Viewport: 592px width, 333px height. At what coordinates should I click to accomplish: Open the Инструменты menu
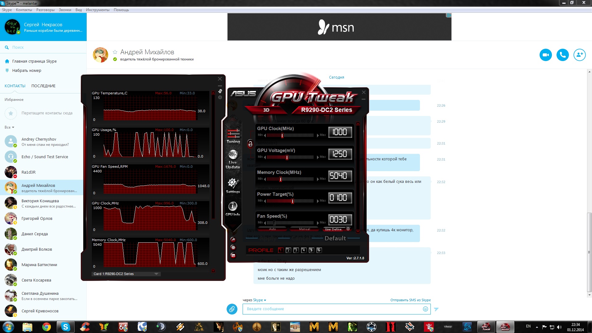click(x=97, y=10)
